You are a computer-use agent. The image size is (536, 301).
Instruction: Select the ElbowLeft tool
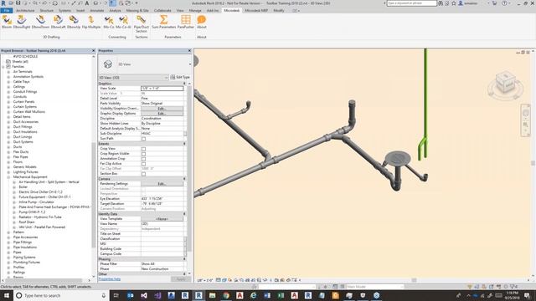pos(58,22)
